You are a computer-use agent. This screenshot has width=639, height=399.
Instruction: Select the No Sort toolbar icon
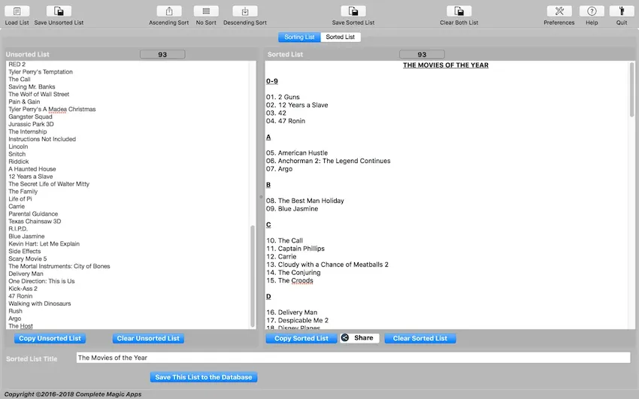pos(206,11)
